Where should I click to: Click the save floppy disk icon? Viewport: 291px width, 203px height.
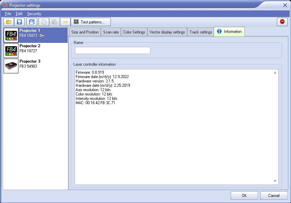coord(19,22)
